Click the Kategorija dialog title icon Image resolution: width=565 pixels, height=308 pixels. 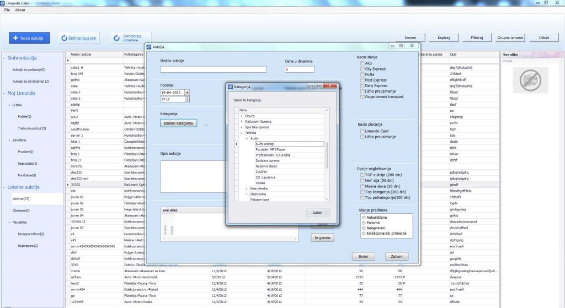[230, 87]
